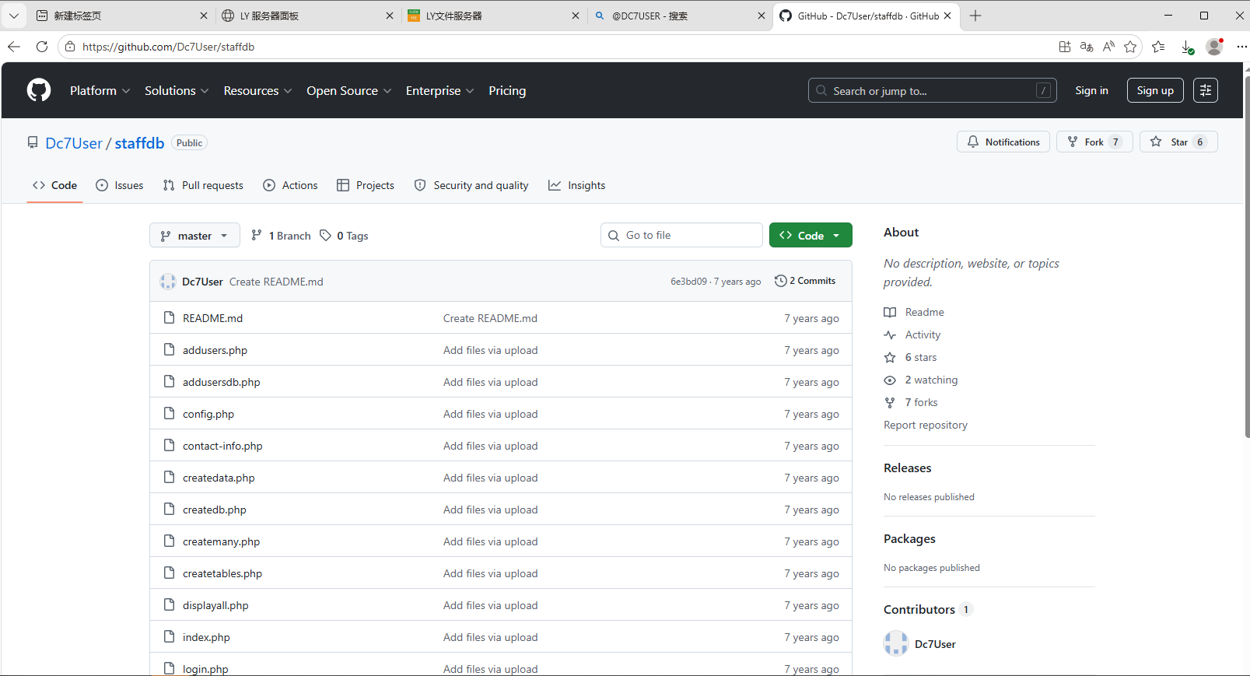Expand the Resources menu
The height and width of the screenshot is (676, 1250).
(x=257, y=91)
